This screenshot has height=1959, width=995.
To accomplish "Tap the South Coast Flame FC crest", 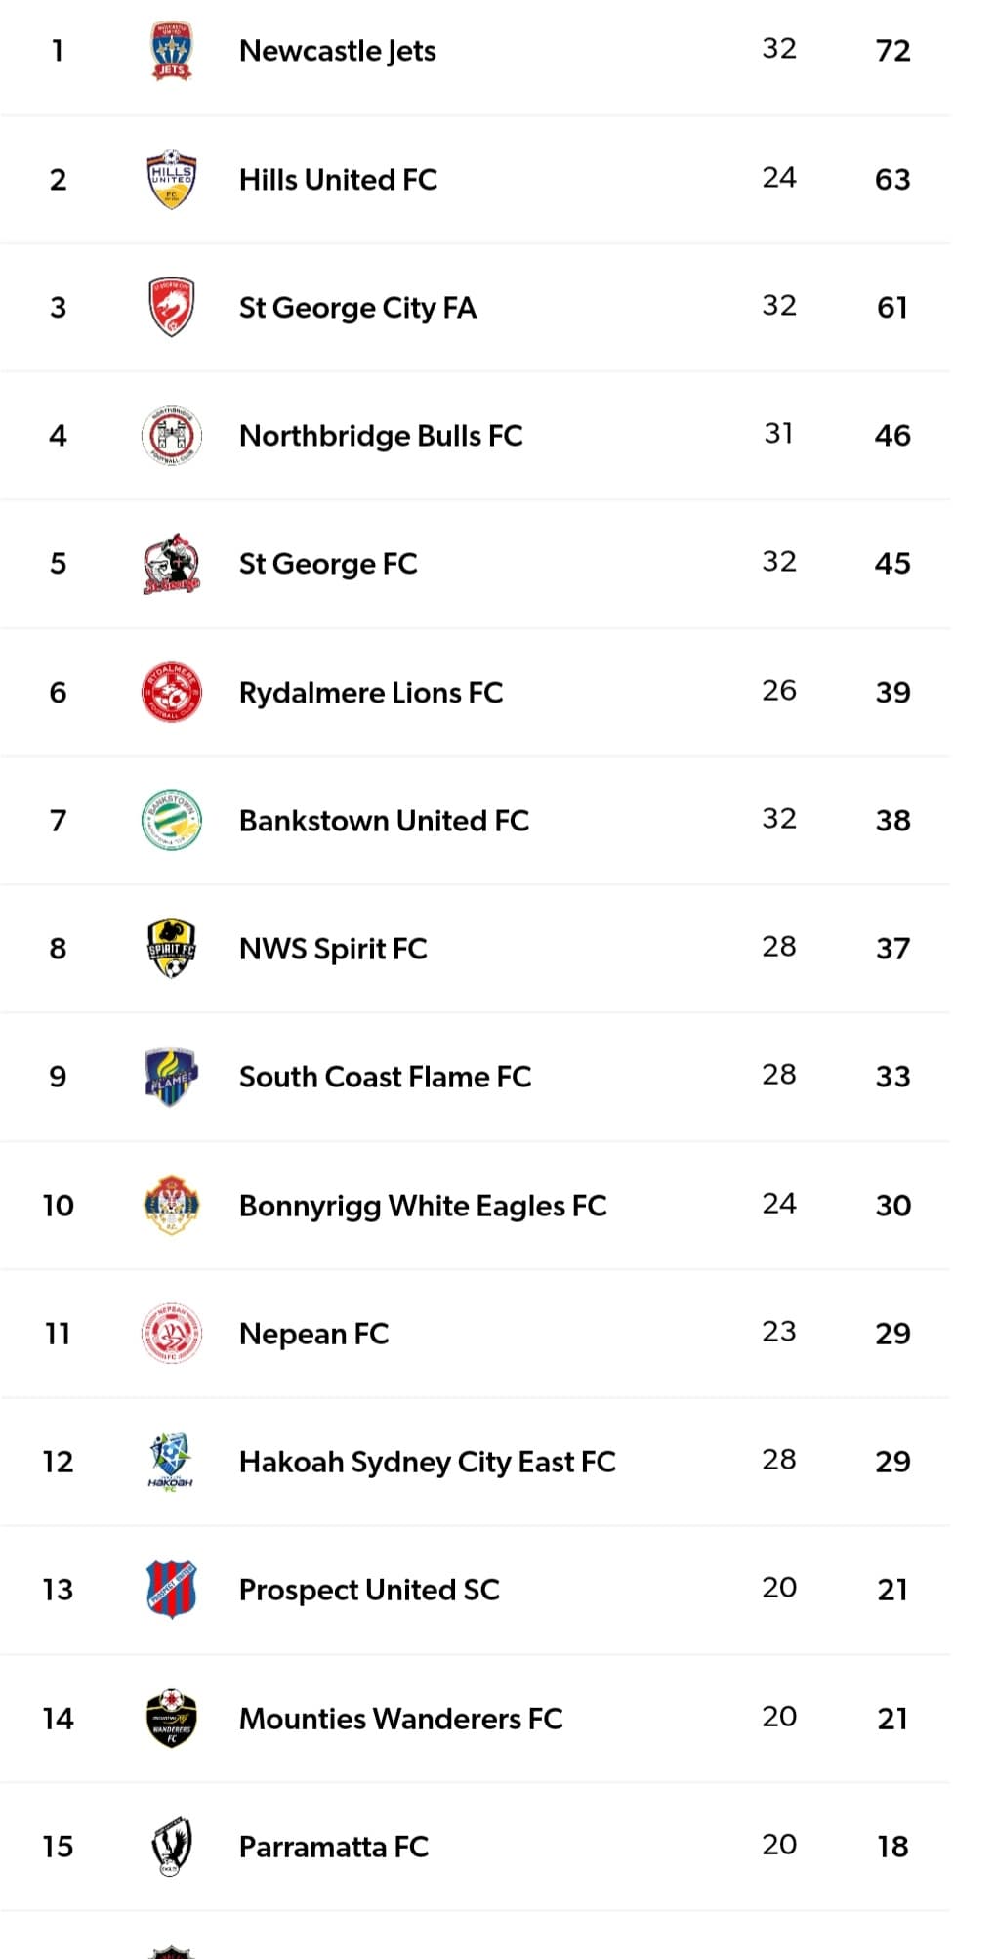I will coord(171,1077).
